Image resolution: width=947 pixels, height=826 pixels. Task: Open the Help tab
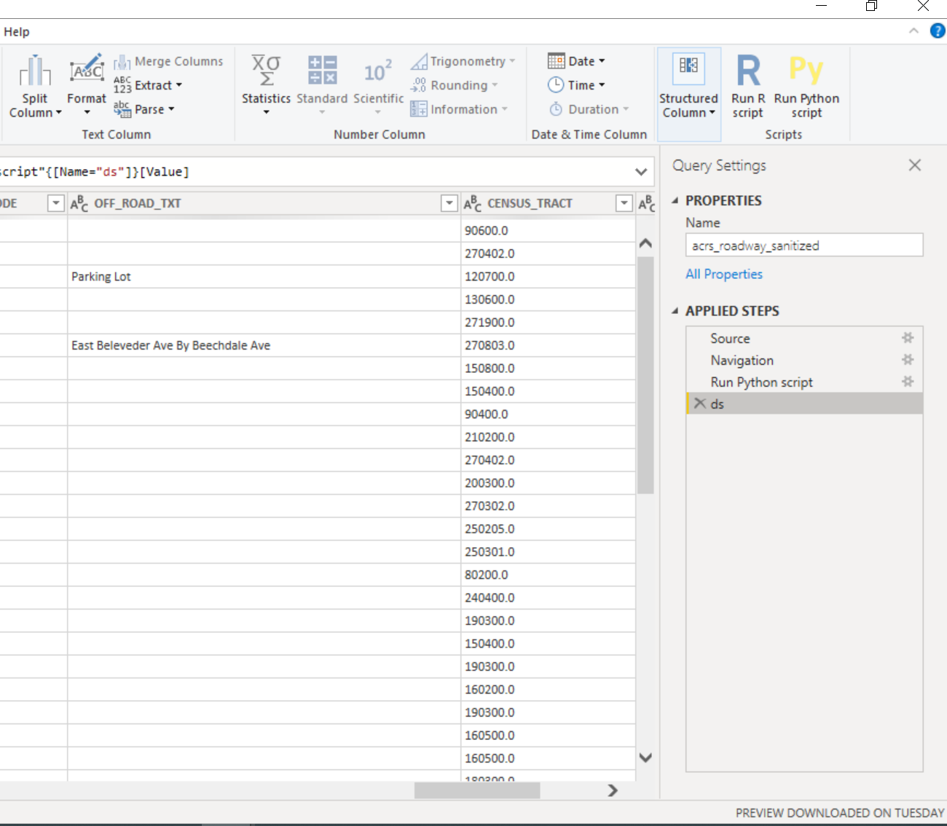point(16,32)
